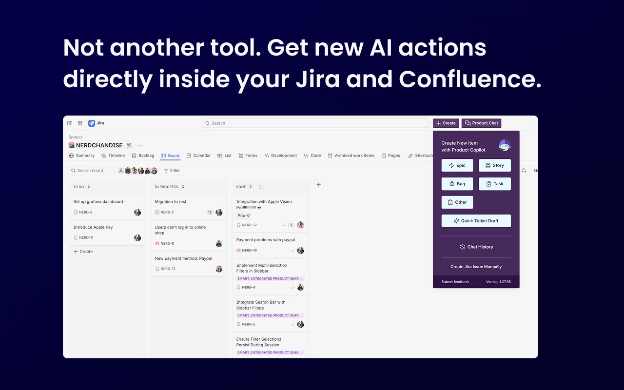Click the story points badge 13 on NERD-7
The height and width of the screenshot is (390, 624).
click(x=210, y=212)
